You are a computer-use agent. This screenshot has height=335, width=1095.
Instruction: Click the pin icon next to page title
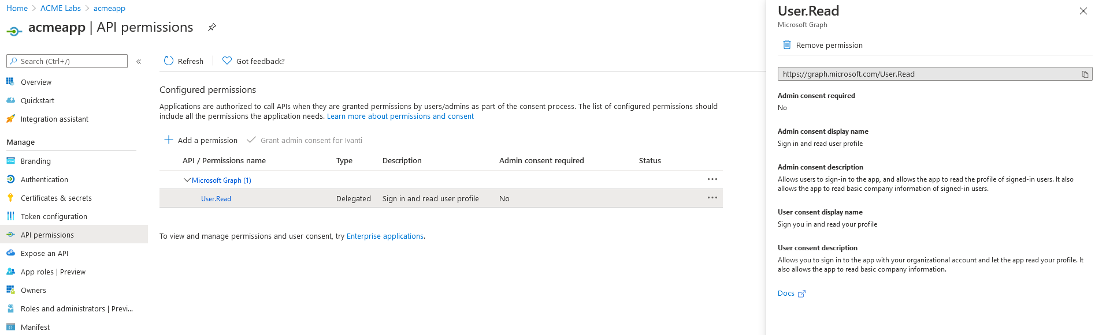pos(212,27)
